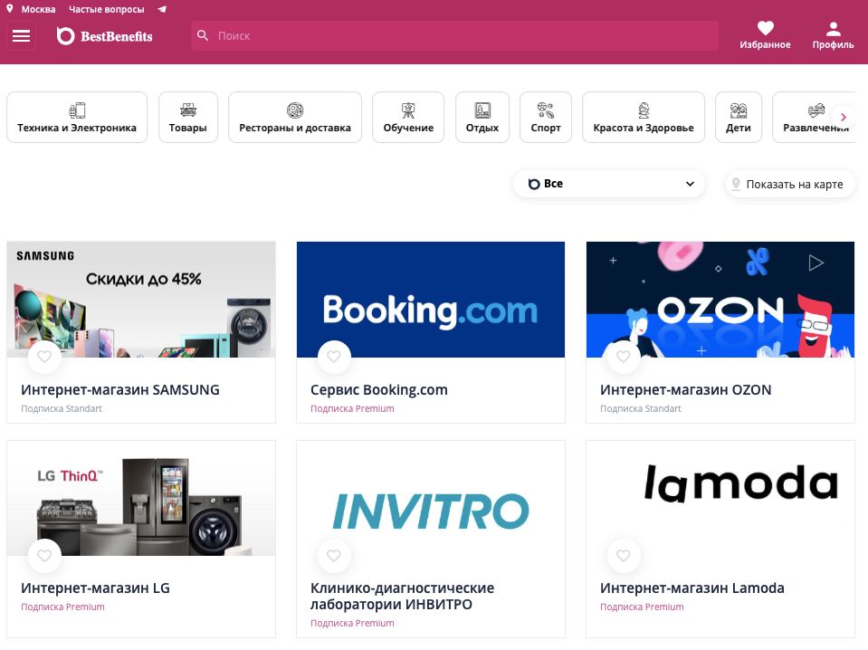The width and height of the screenshot is (868, 650).
Task: Click Показать на карте button
Action: point(790,184)
